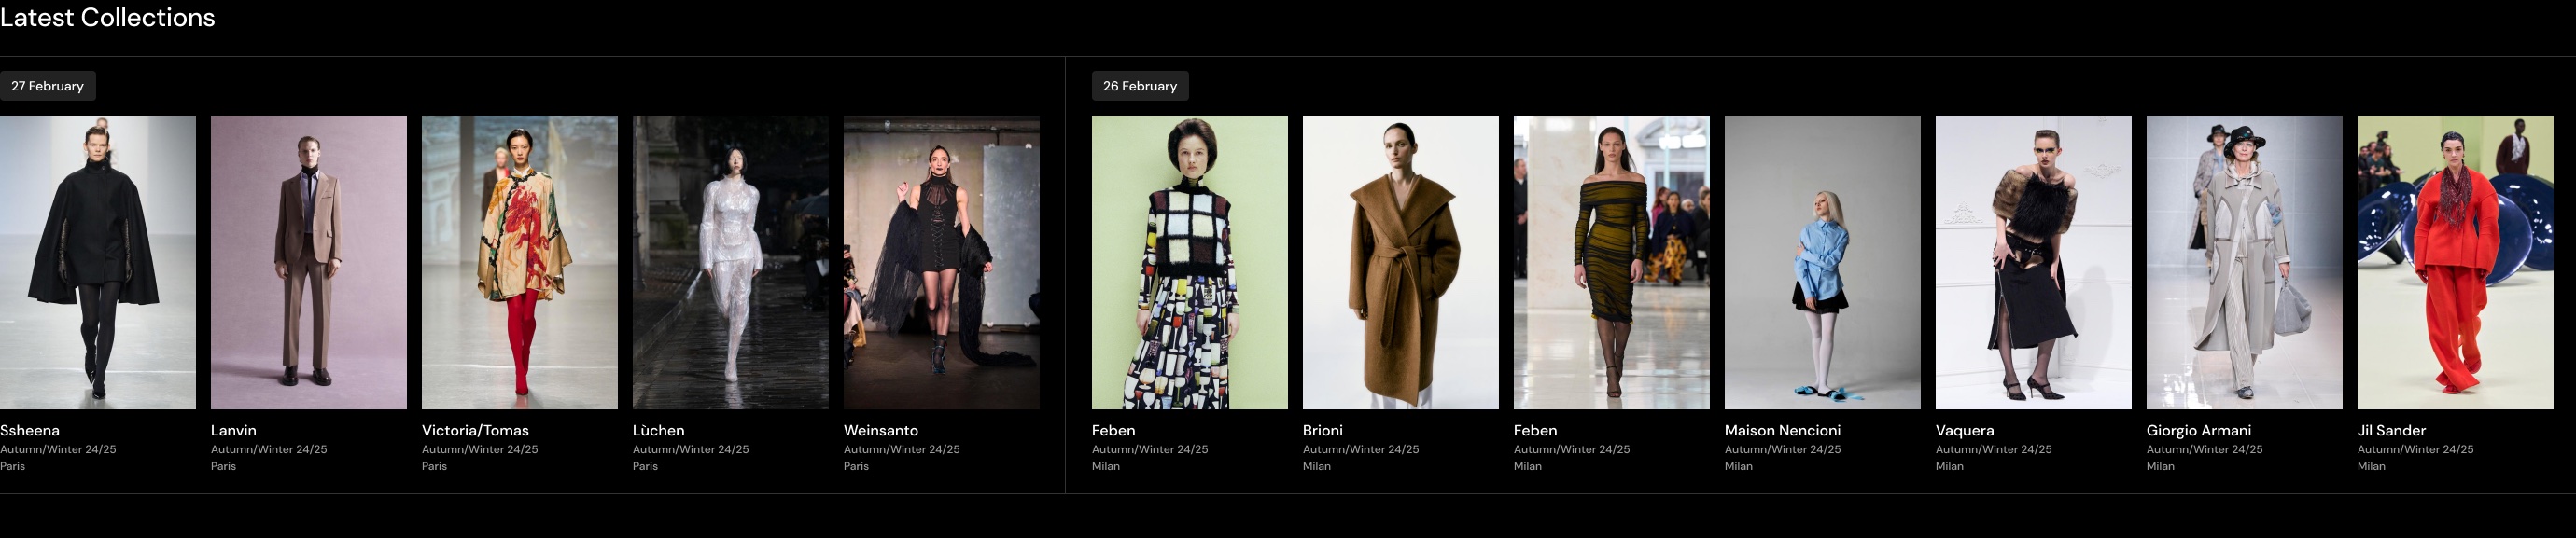2576x538 pixels.
Task: Click the Ssheena designer name link
Action: pos(30,430)
